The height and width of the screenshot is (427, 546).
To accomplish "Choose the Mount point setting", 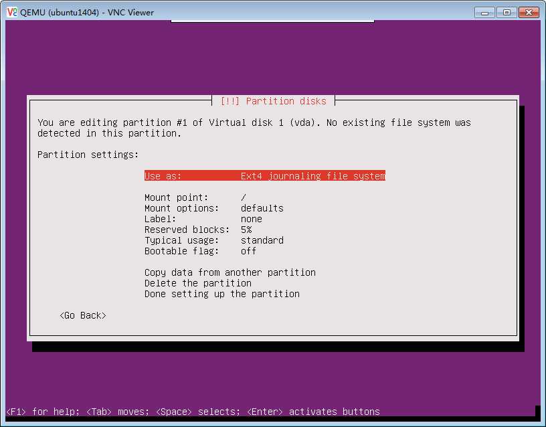I will (x=195, y=197).
